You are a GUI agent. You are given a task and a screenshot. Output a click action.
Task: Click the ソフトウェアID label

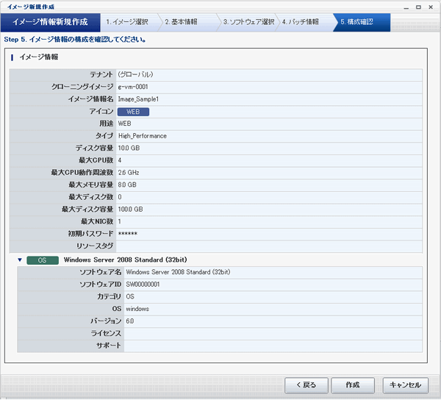pyautogui.click(x=101, y=285)
